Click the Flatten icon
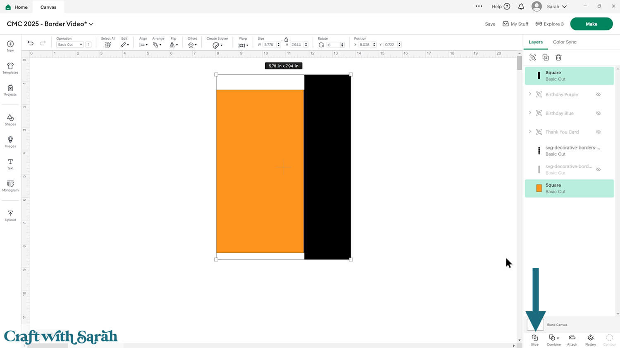 [x=590, y=338]
